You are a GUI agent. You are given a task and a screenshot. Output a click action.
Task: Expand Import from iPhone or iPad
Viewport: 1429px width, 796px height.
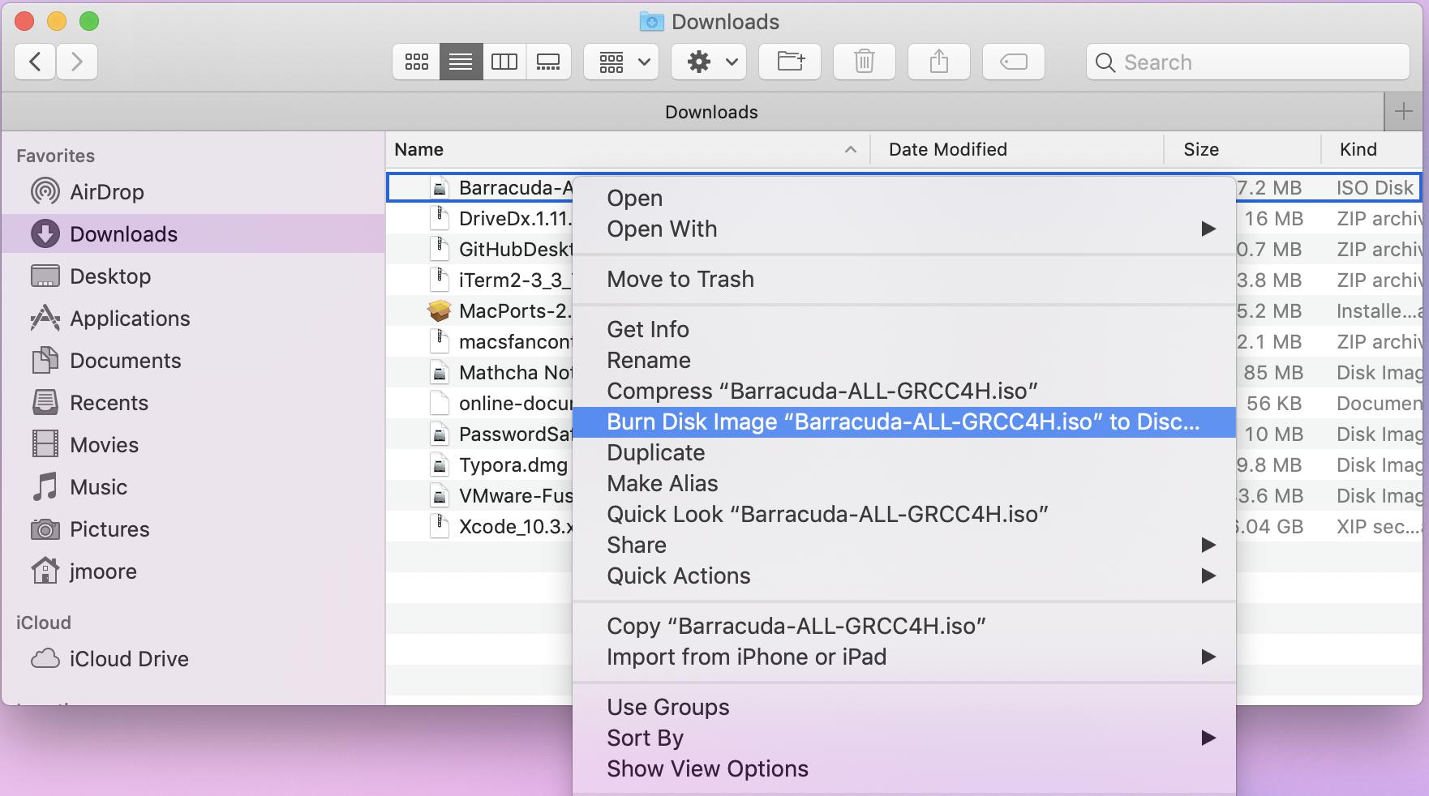pos(903,657)
